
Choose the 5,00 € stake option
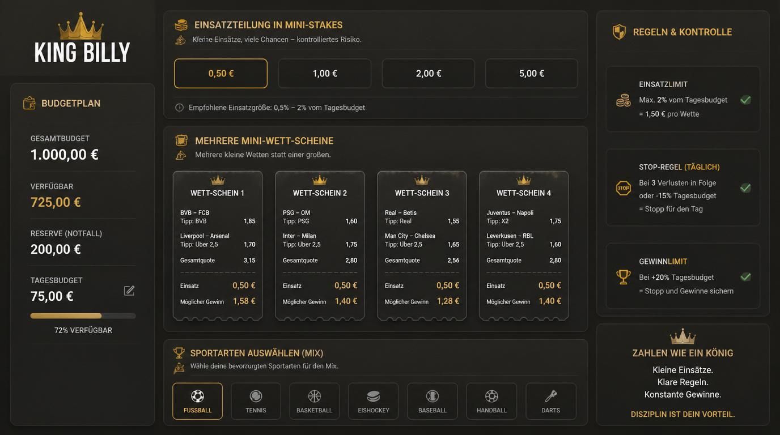point(532,74)
